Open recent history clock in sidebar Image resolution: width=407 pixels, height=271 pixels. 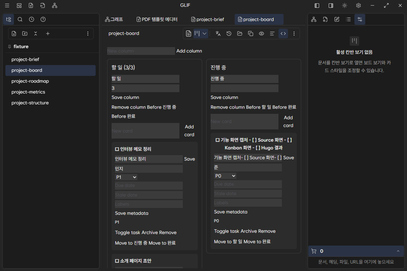click(x=32, y=19)
